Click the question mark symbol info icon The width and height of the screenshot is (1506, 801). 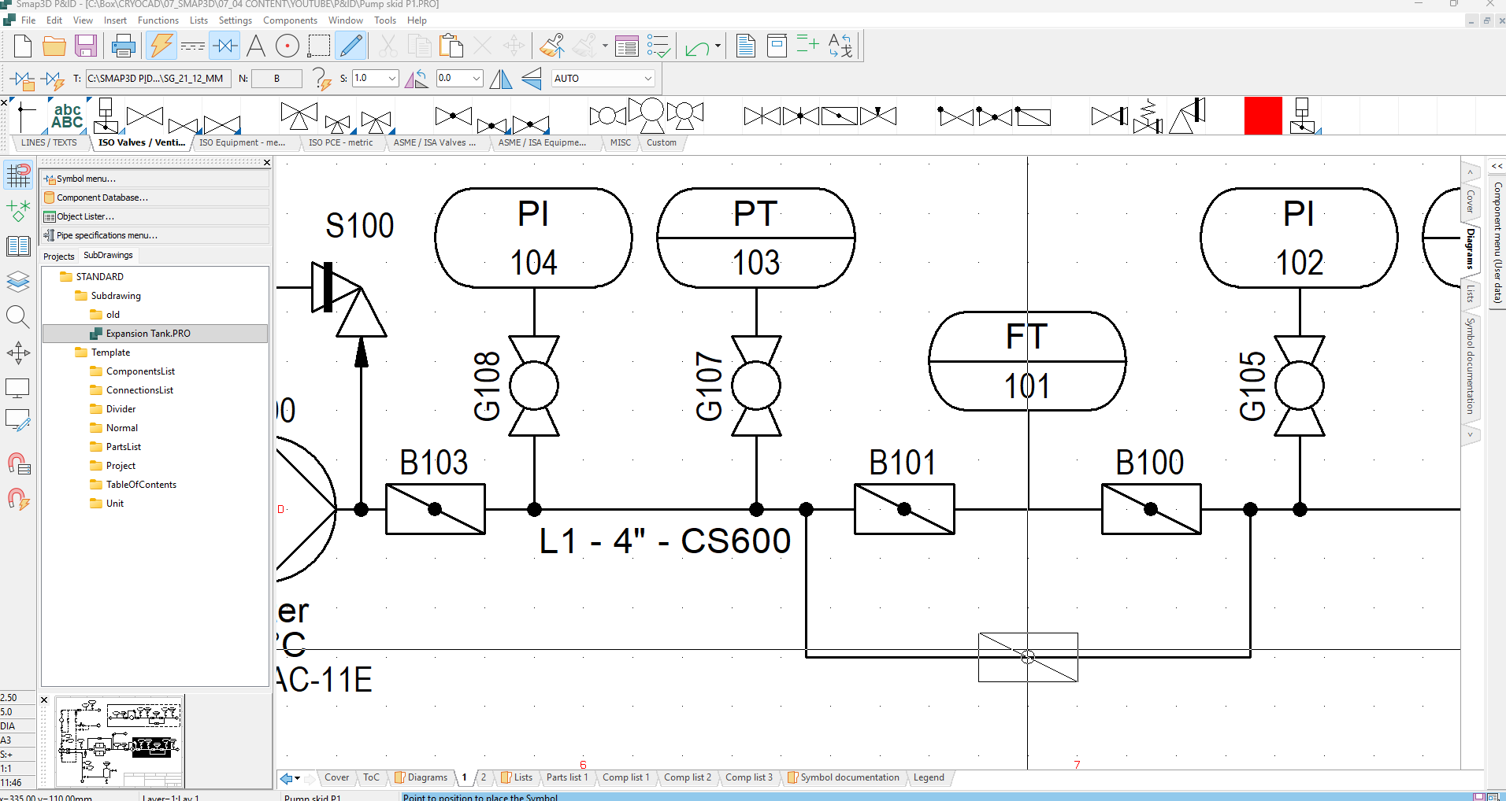pyautogui.click(x=321, y=79)
